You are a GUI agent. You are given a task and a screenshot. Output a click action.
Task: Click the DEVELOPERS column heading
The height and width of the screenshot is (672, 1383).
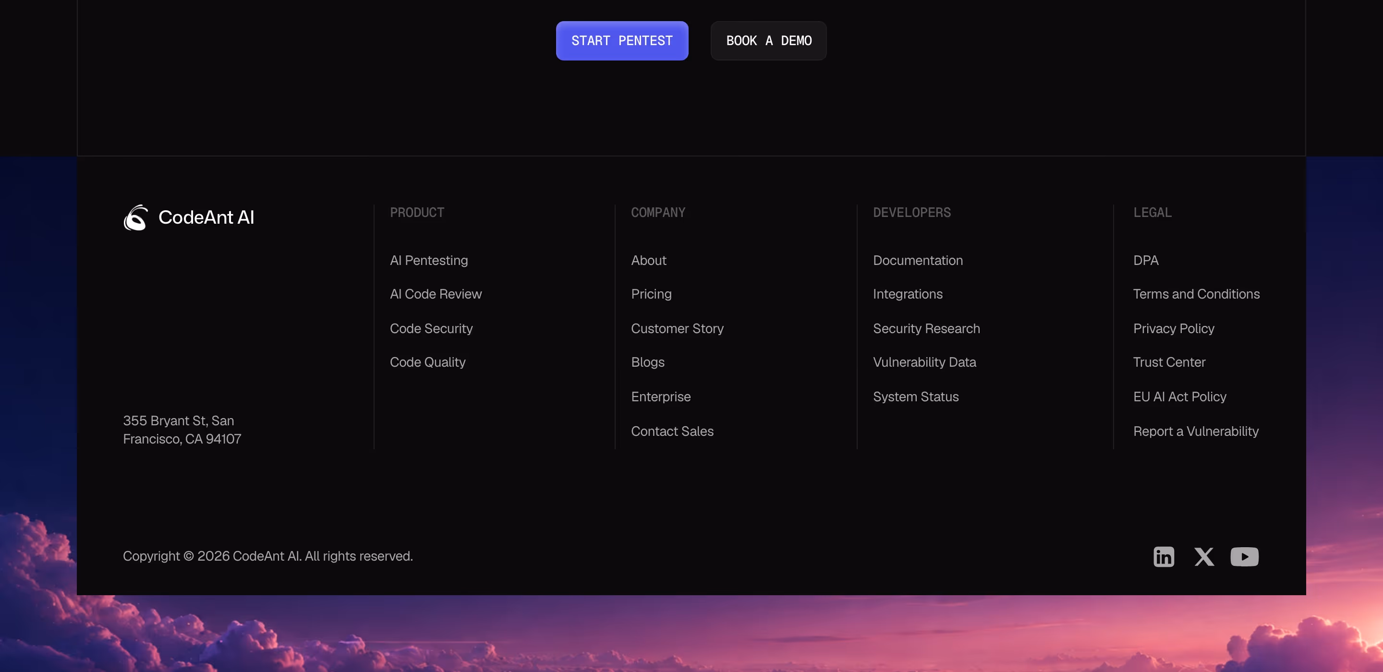[x=911, y=213]
